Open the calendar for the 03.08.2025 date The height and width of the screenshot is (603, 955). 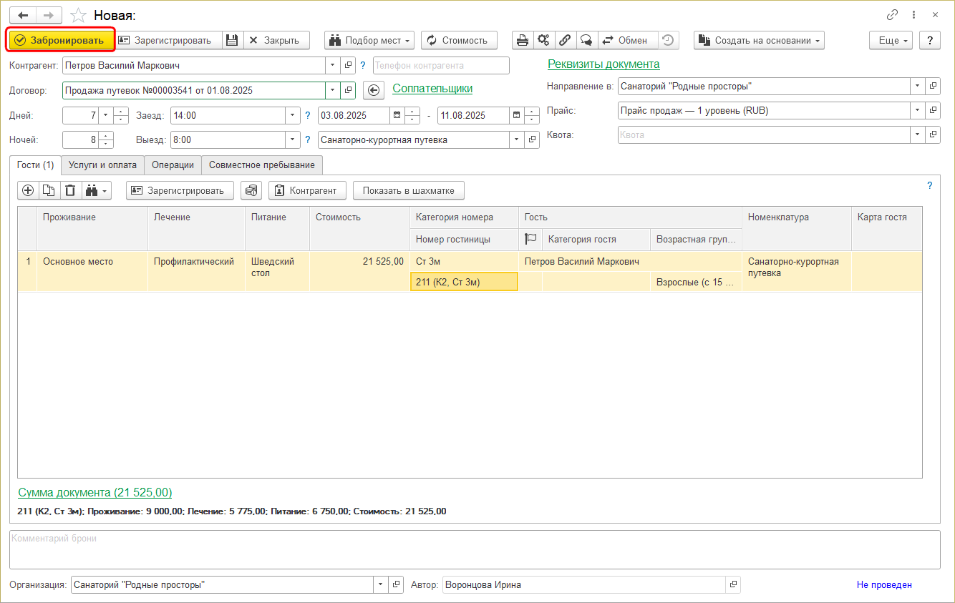click(397, 115)
